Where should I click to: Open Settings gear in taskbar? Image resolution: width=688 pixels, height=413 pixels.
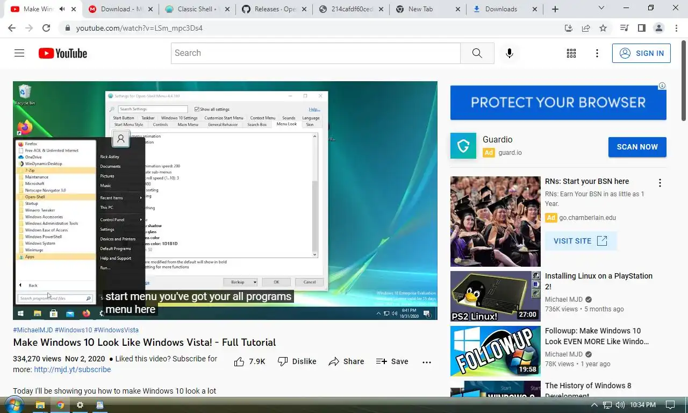(80, 405)
